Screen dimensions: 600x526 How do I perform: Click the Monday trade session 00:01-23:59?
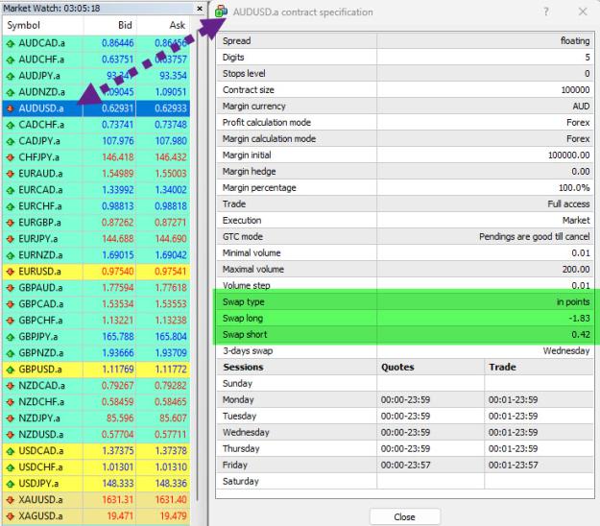coord(514,399)
